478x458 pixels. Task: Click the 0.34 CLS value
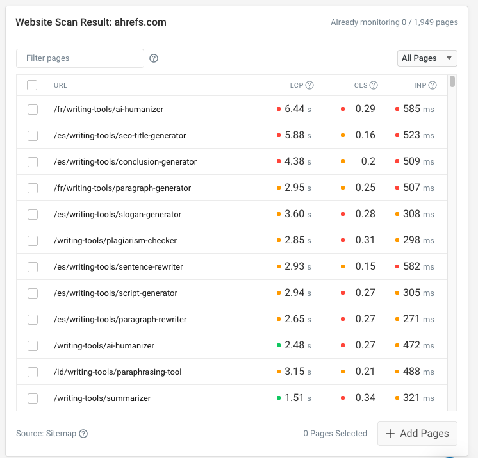tap(365, 398)
